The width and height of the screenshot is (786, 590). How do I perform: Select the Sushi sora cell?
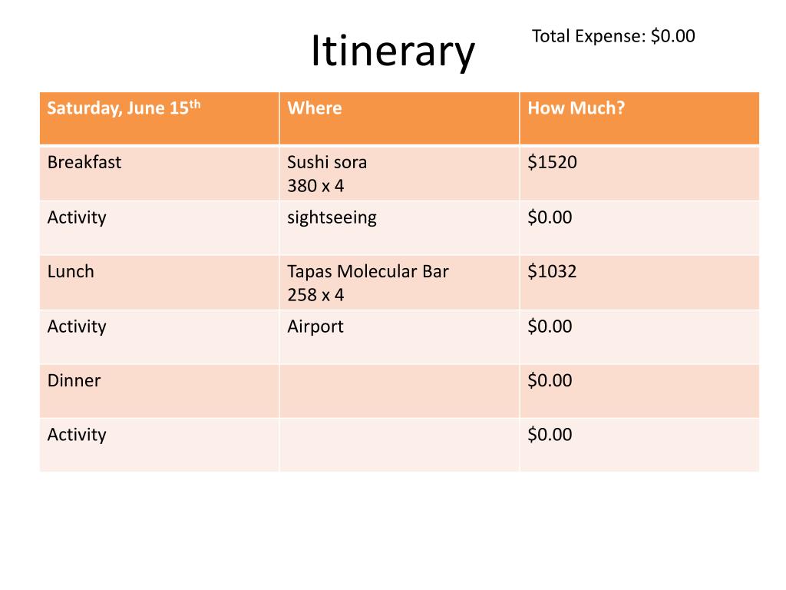[399, 174]
